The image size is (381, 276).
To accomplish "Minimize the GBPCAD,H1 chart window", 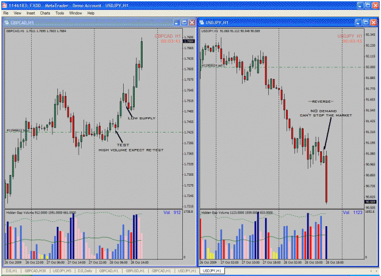I will coord(177,22).
